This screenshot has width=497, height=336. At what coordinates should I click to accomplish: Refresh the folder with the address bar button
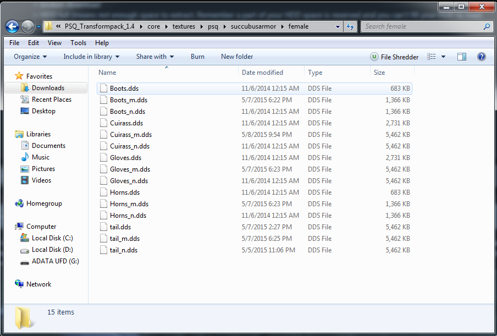(350, 26)
